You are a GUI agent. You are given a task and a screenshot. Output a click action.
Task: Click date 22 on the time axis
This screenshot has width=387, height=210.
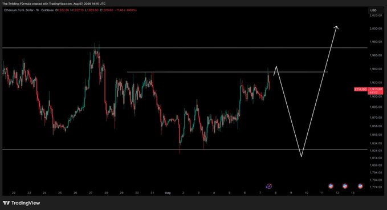point(14,193)
